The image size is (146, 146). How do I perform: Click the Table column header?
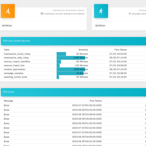[7, 50]
